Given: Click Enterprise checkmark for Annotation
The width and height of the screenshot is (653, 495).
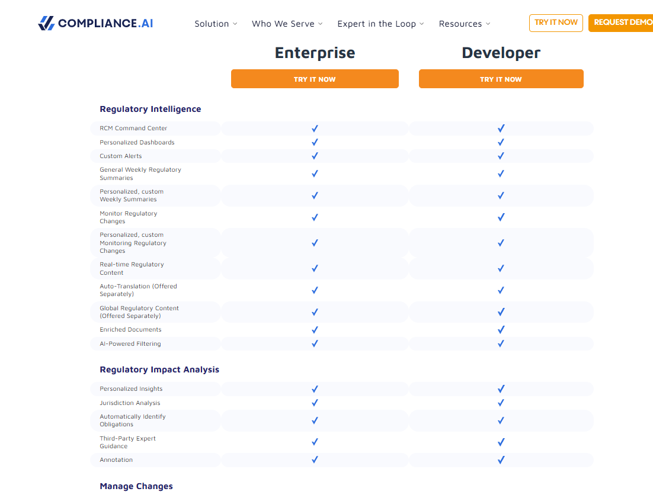Looking at the screenshot, I should point(315,459).
